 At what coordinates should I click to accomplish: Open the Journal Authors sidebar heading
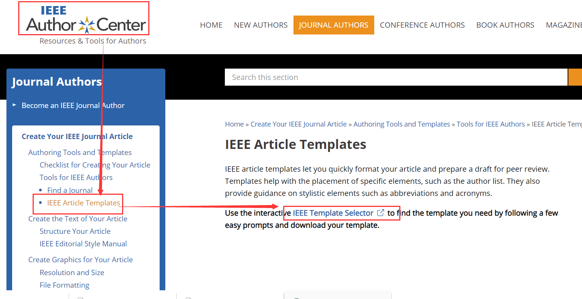pos(57,82)
